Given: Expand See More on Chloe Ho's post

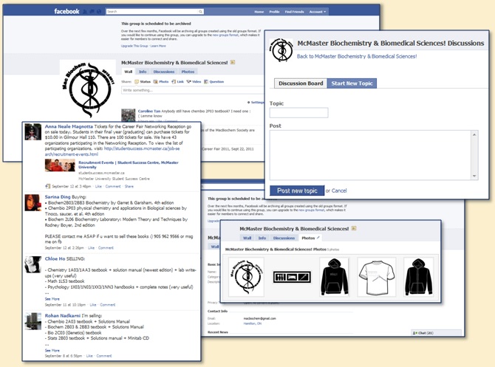Looking at the screenshot, I should coord(52,299).
